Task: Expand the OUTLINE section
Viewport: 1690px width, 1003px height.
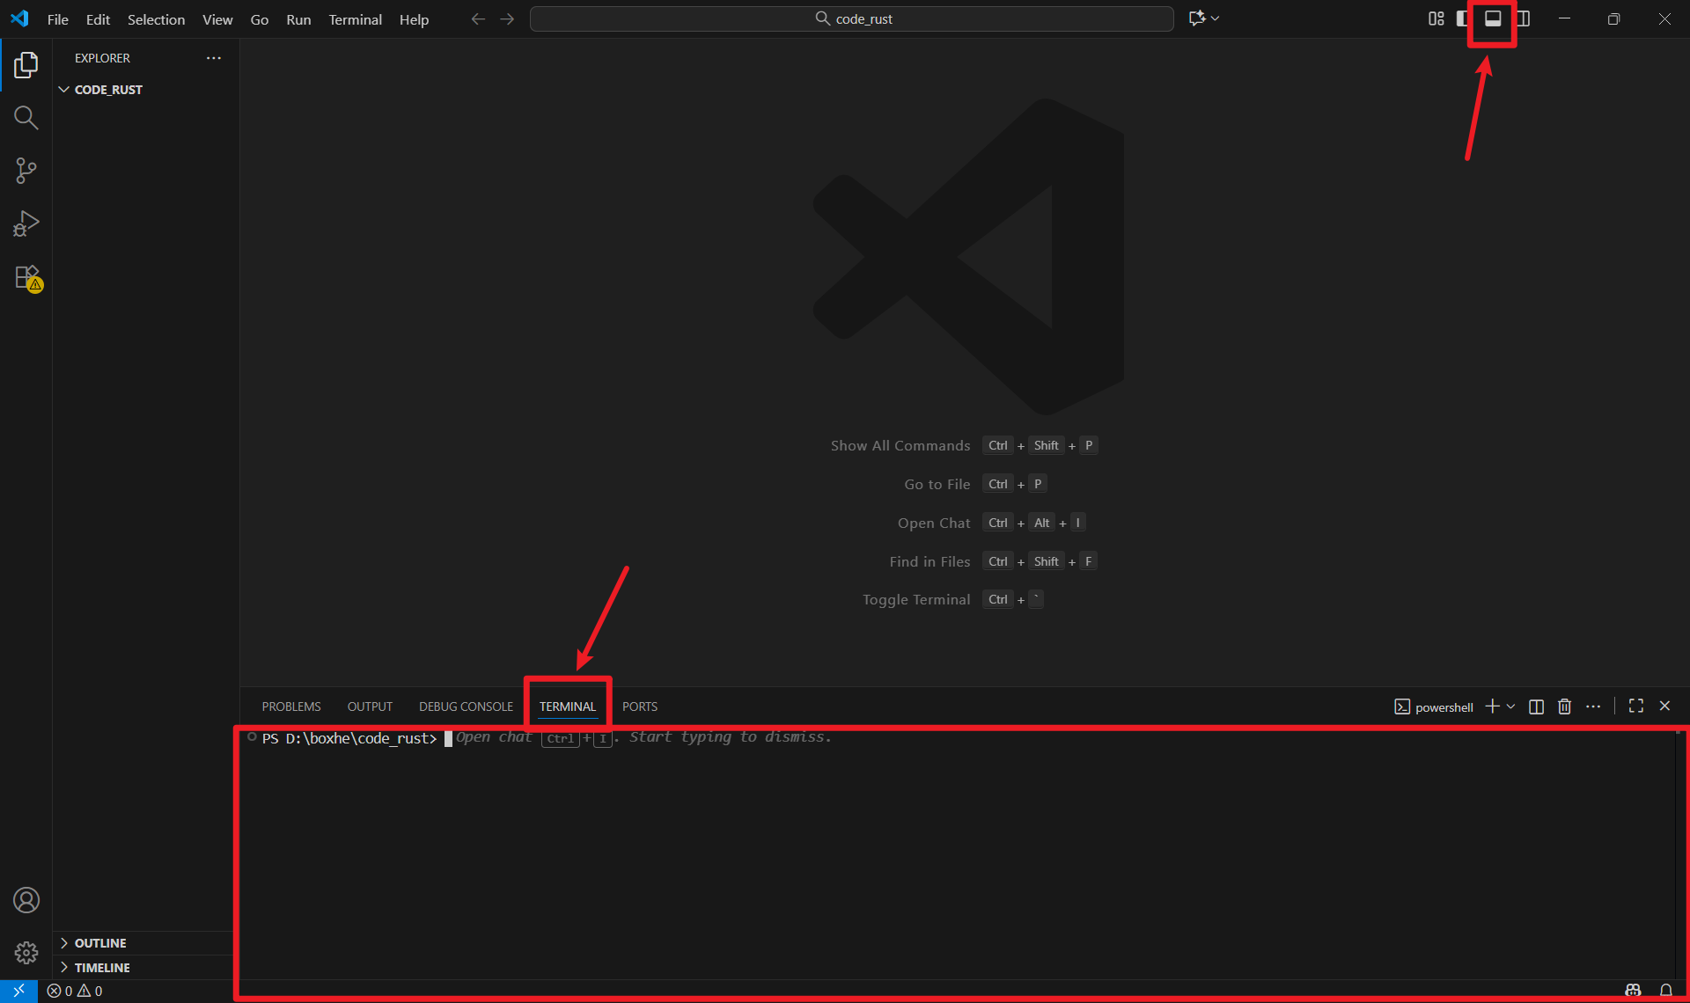Action: (100, 943)
